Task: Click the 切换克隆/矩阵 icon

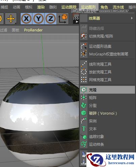Action: [x=84, y=36]
